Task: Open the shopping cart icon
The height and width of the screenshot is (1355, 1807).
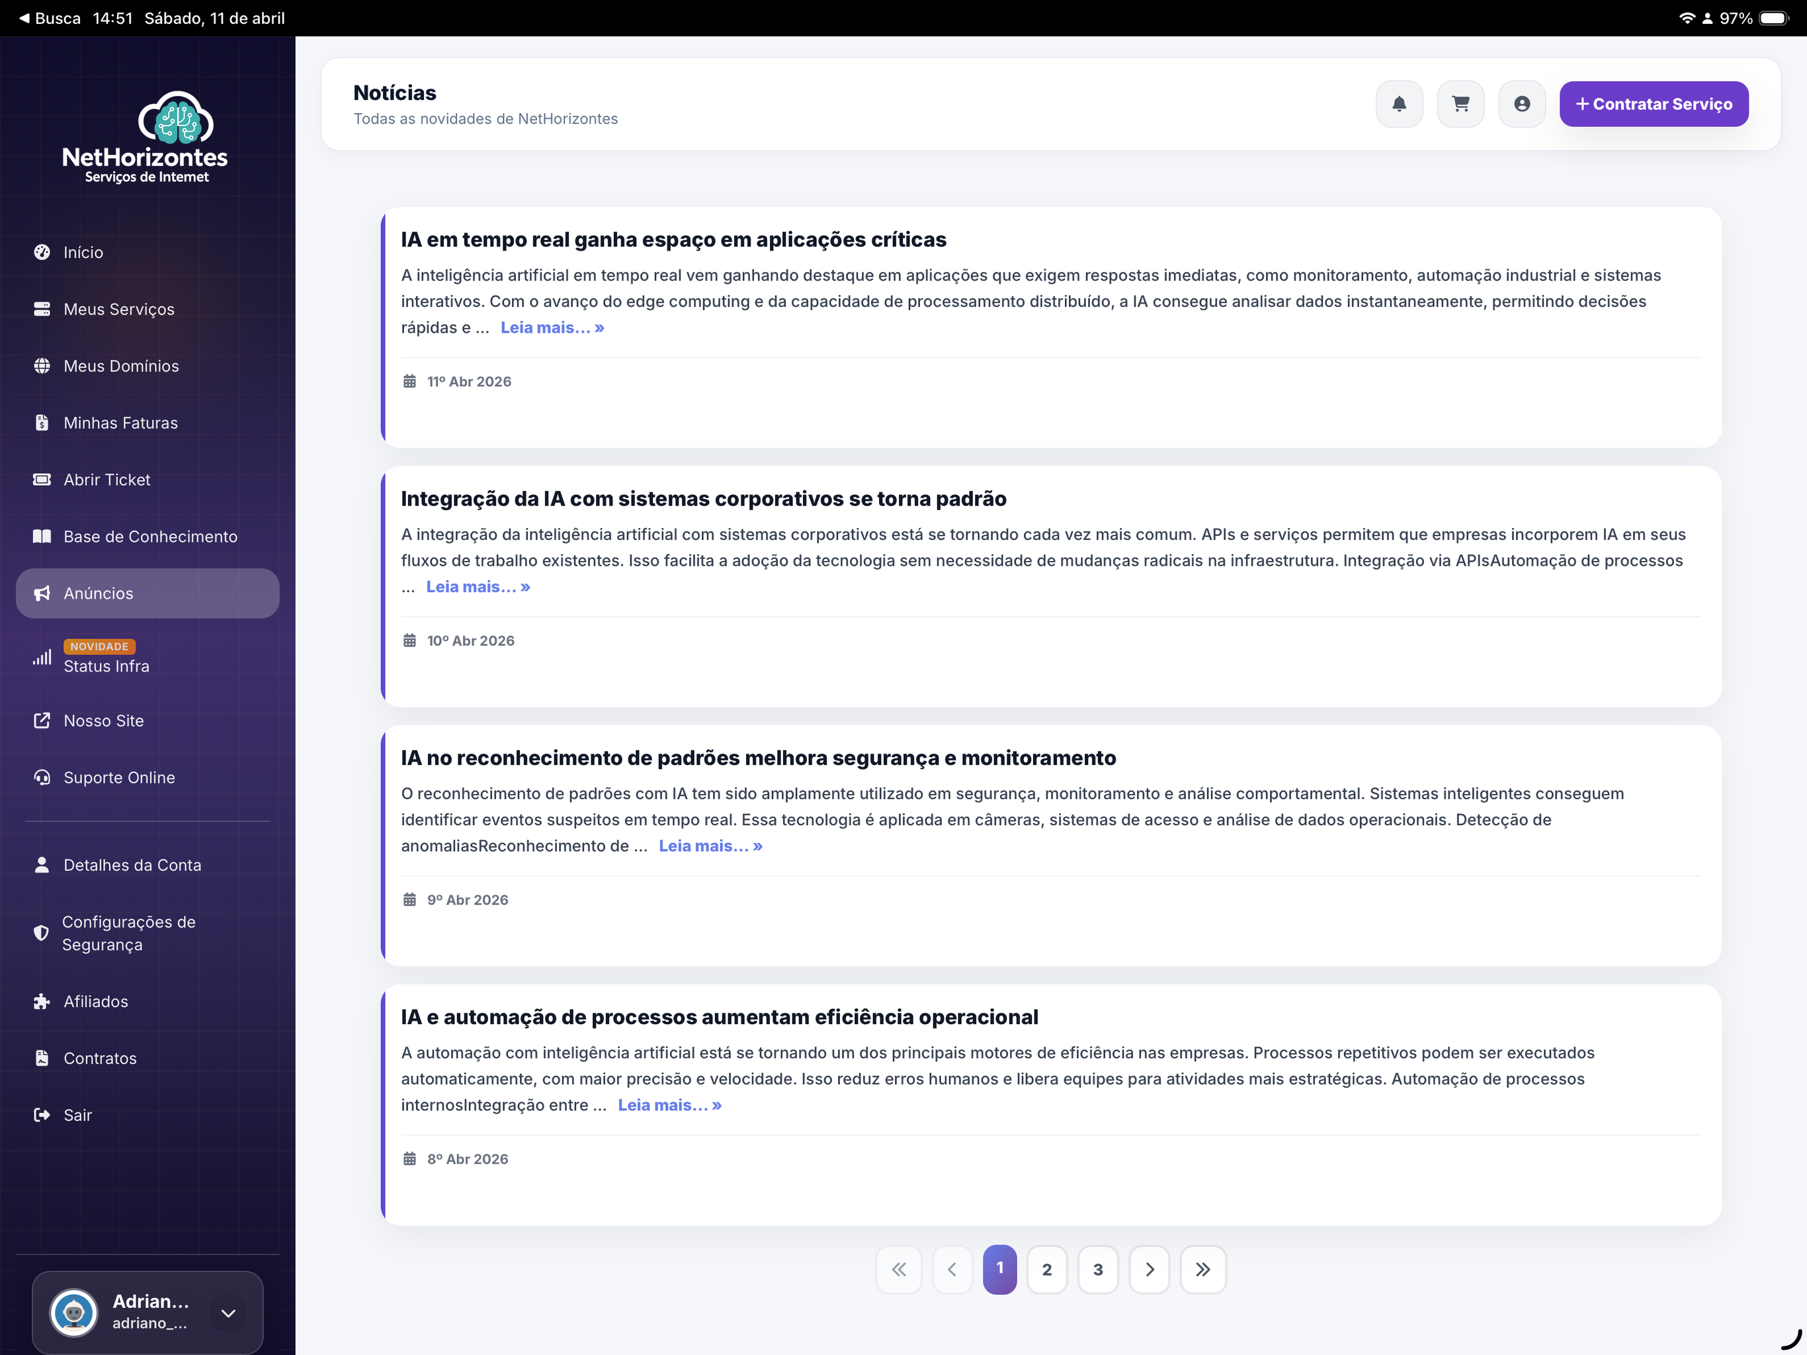Action: (1460, 104)
